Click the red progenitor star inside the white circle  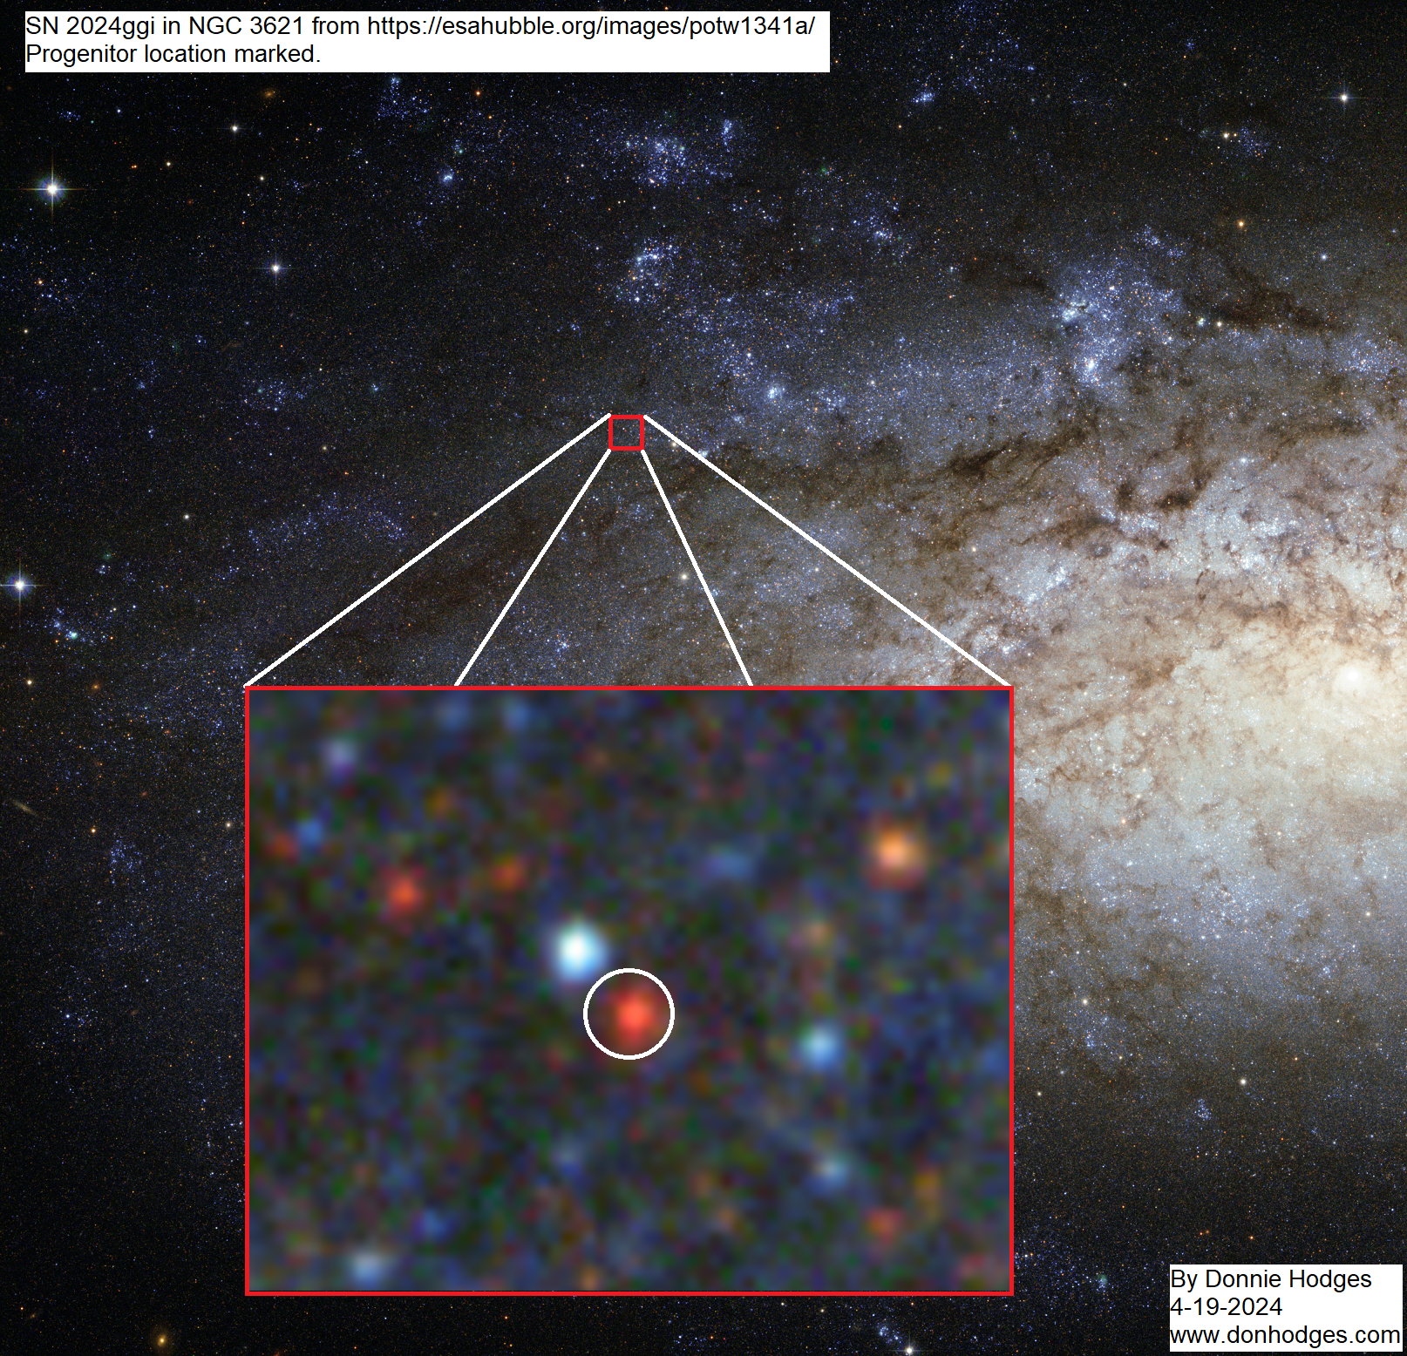pos(633,1014)
